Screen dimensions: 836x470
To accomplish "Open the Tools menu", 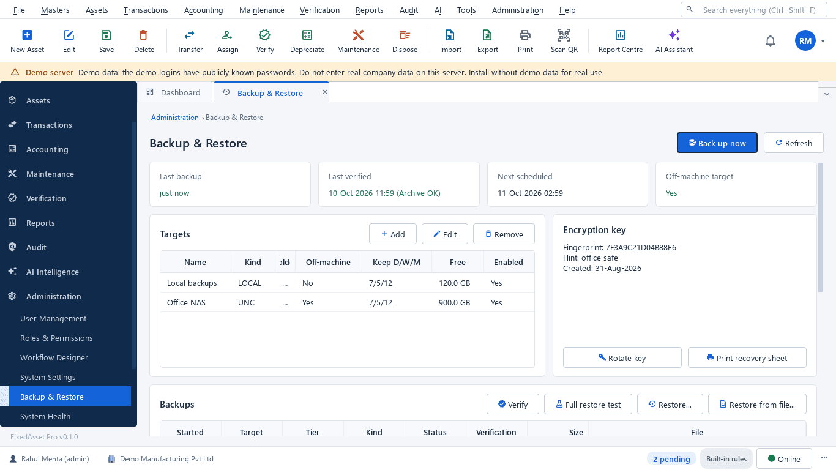I will (466, 10).
